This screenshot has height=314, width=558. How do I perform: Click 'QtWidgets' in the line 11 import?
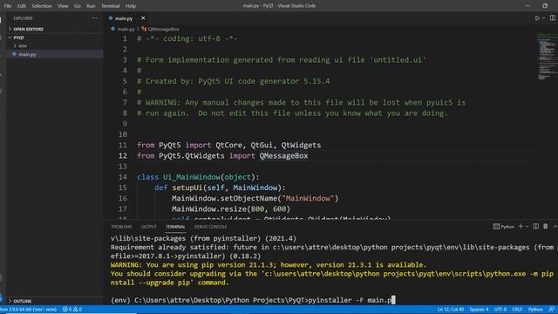click(x=301, y=146)
